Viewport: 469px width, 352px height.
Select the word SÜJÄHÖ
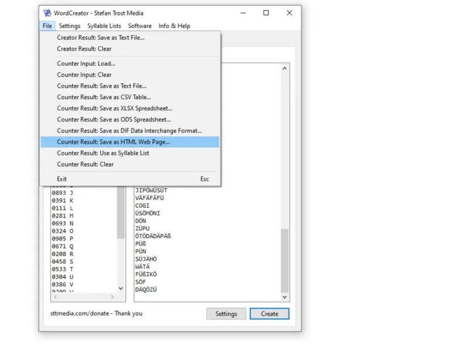[x=146, y=259]
